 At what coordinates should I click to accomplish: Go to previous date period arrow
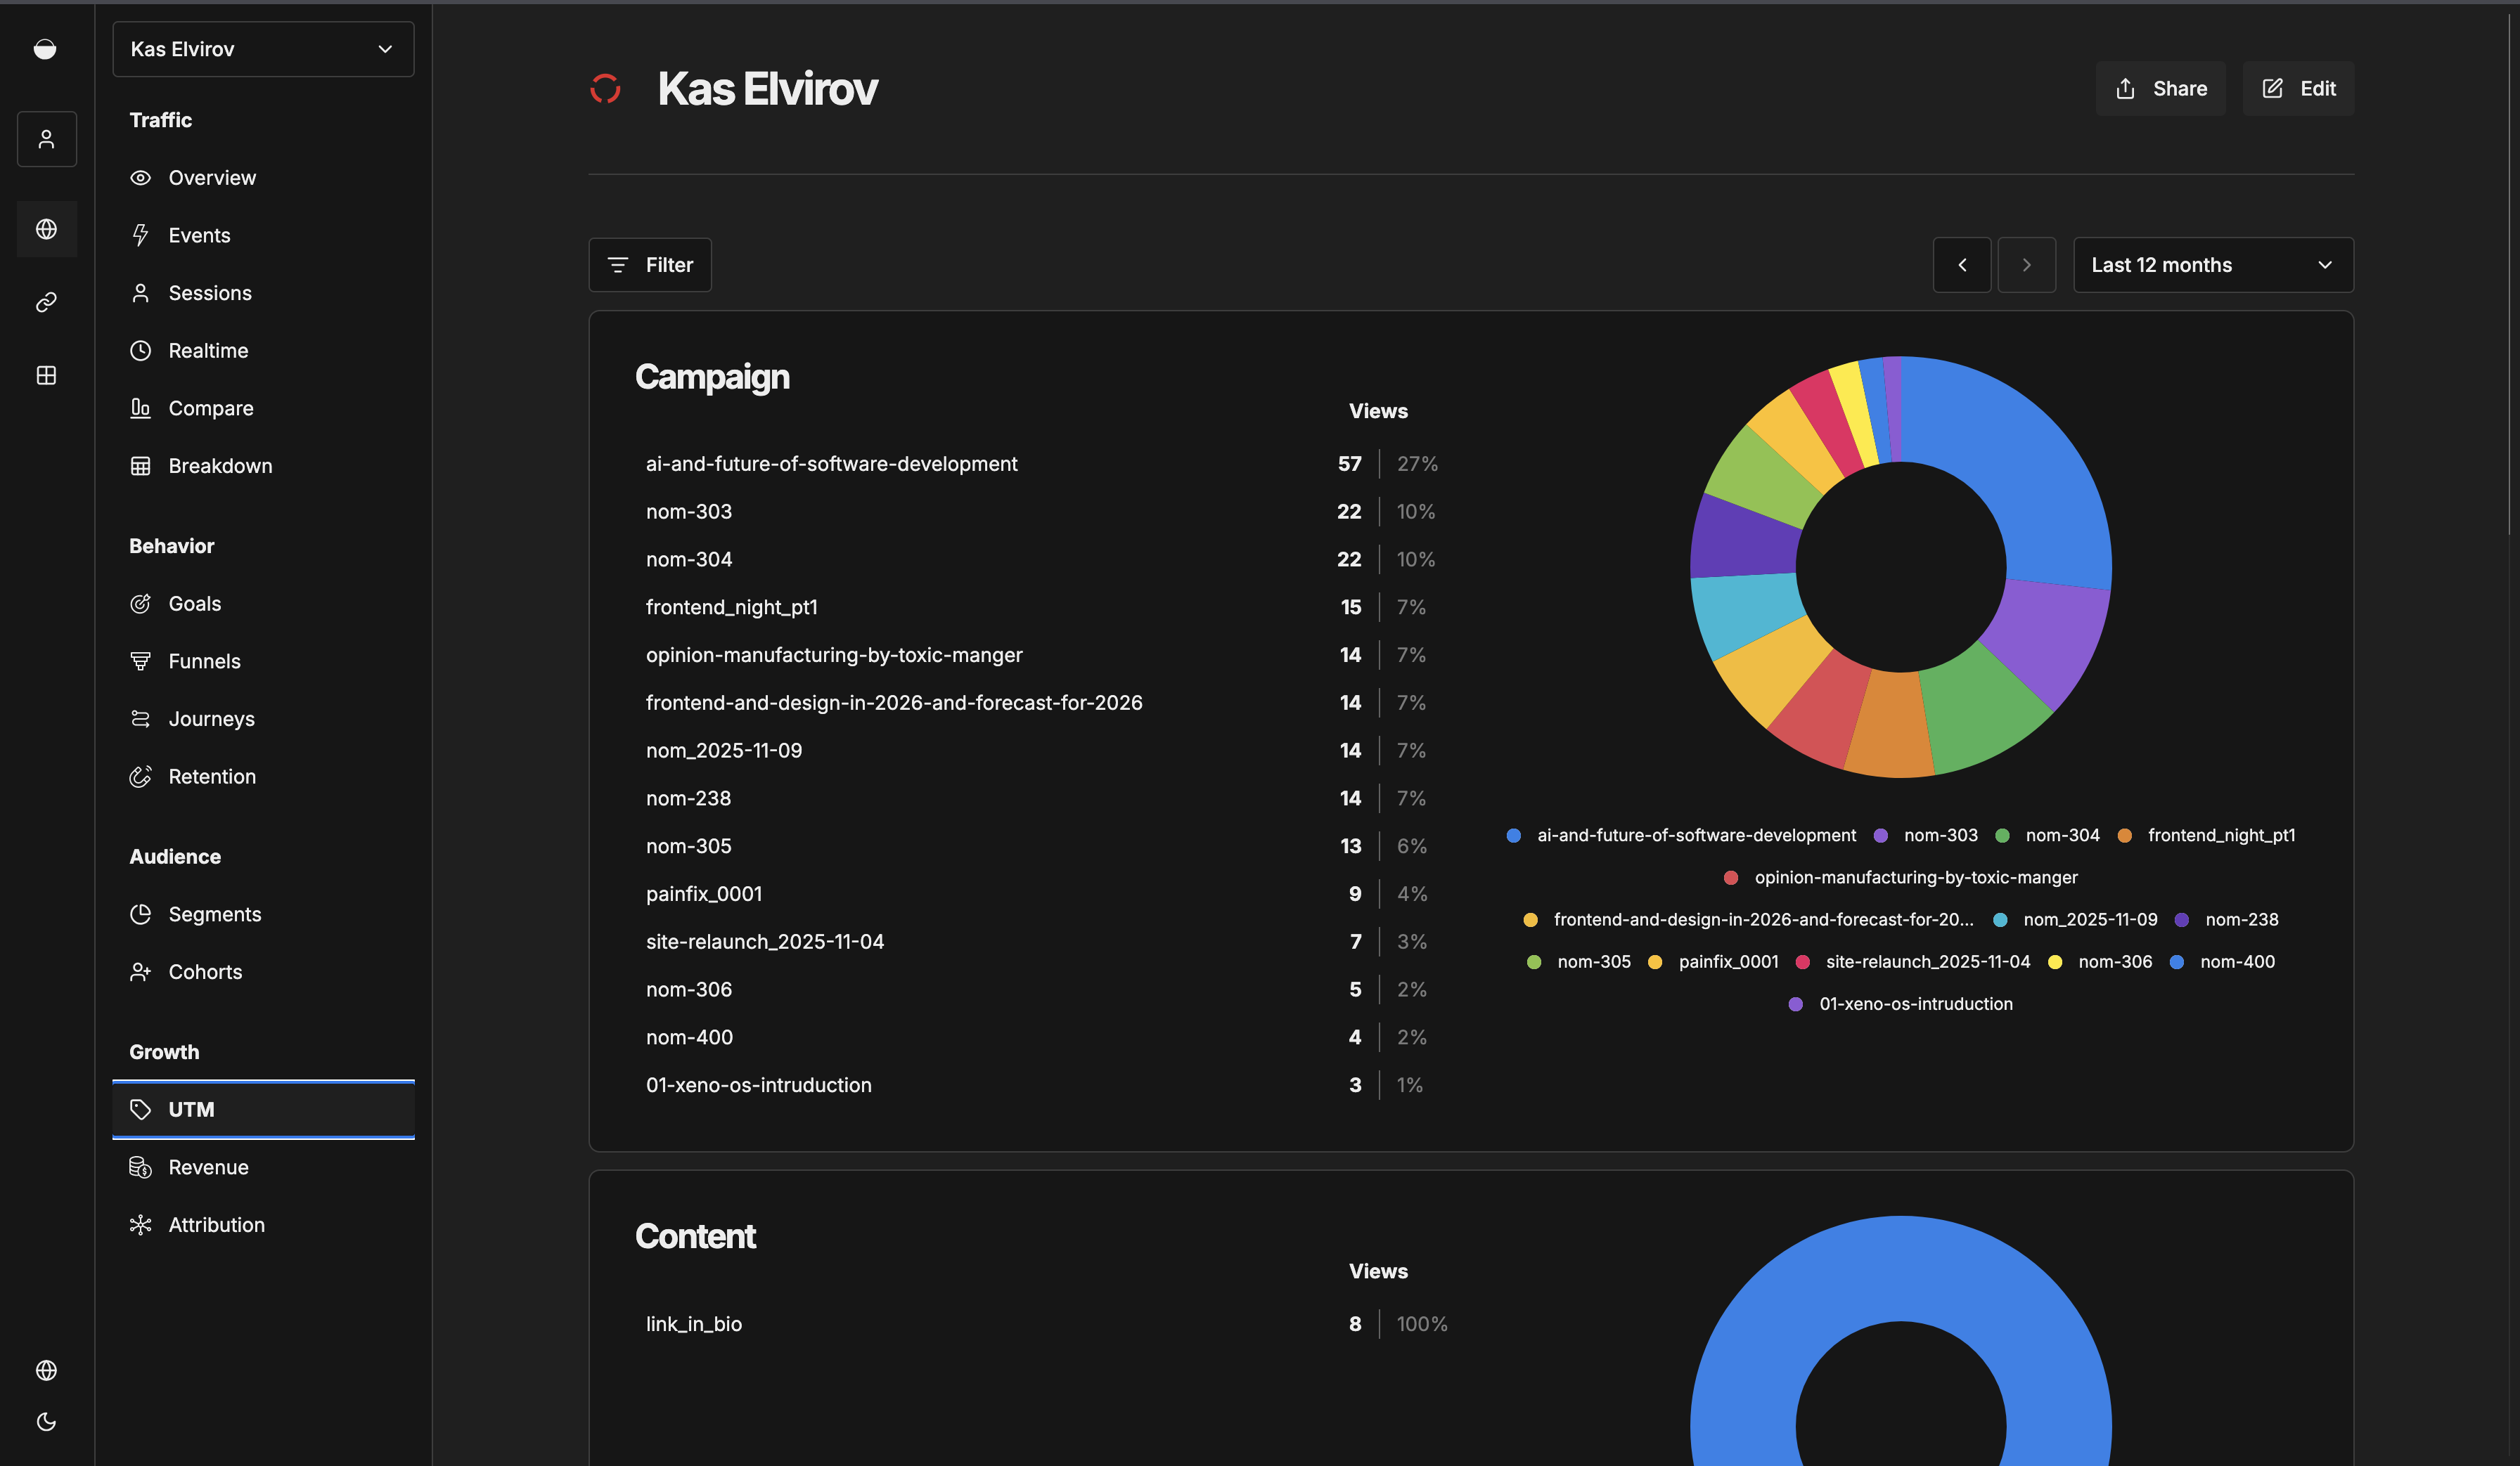click(x=1962, y=265)
